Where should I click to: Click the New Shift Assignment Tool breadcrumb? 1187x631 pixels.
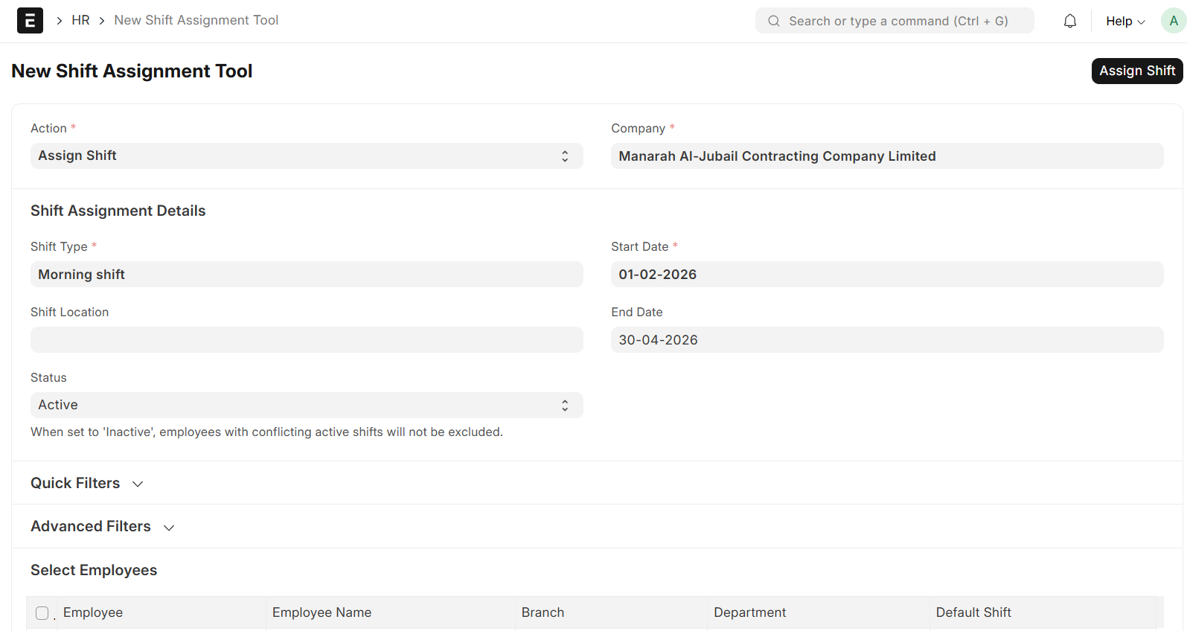(196, 20)
